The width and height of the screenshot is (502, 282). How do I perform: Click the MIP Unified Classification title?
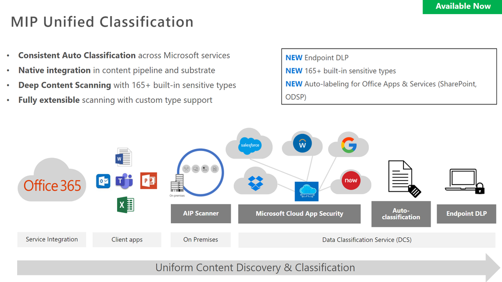[x=102, y=22]
